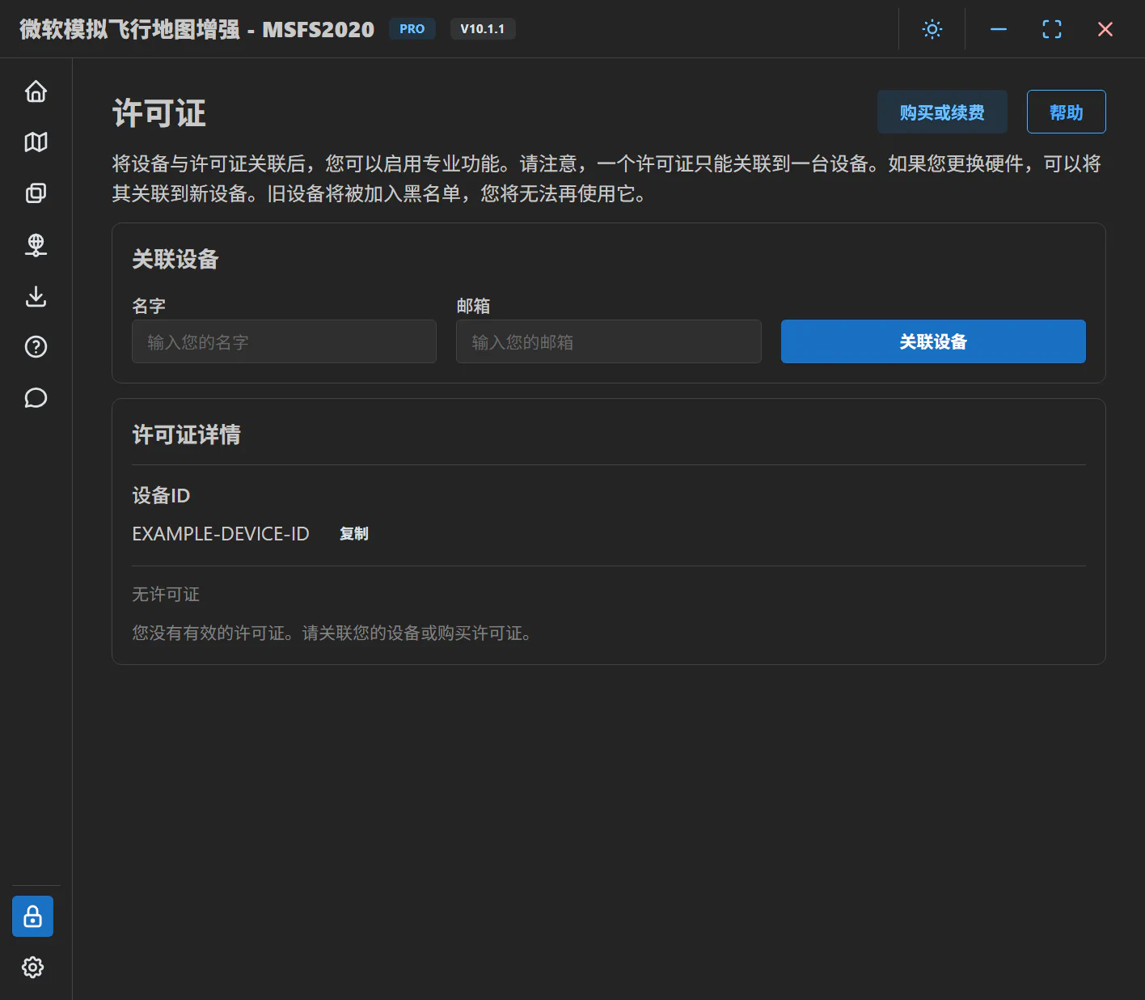This screenshot has height=1000, width=1145.
Task: Click the 购买或续费 button
Action: (942, 112)
